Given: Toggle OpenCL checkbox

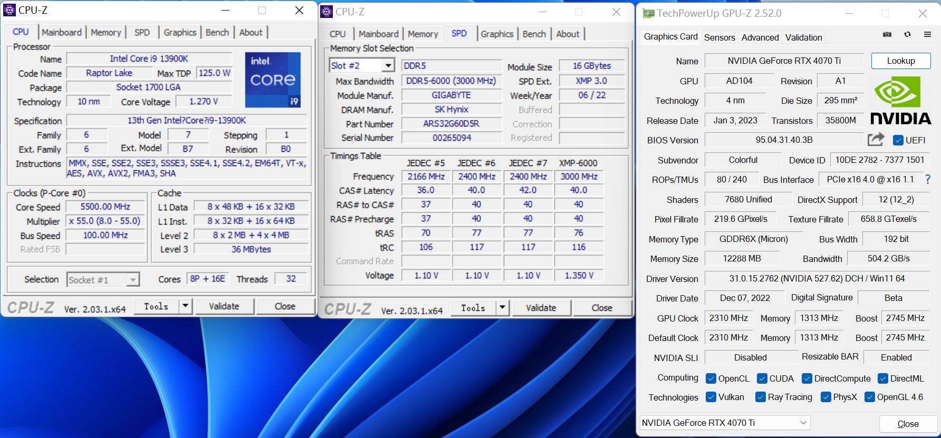Looking at the screenshot, I should (710, 378).
